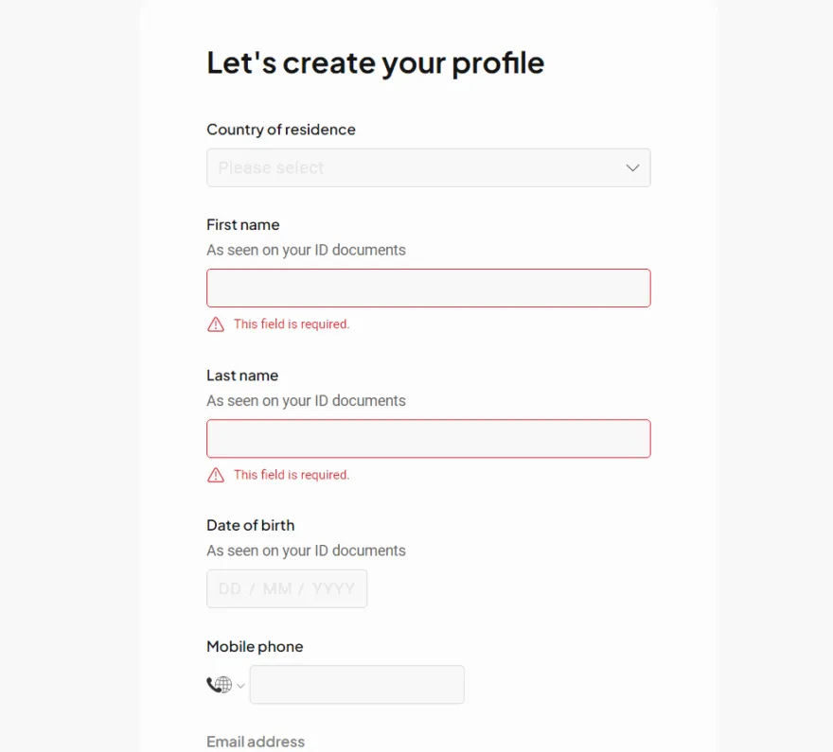Screen dimensions: 833x752
Task: Open the Country of residence dropdown
Action: pyautogui.click(x=428, y=167)
